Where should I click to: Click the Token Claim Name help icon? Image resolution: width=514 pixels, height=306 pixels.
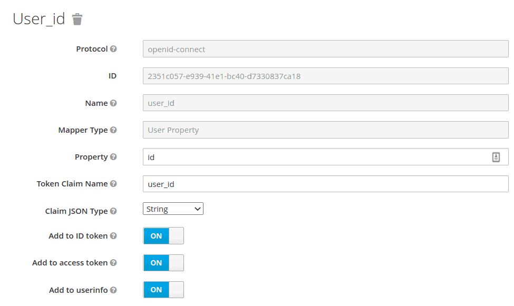(x=114, y=183)
